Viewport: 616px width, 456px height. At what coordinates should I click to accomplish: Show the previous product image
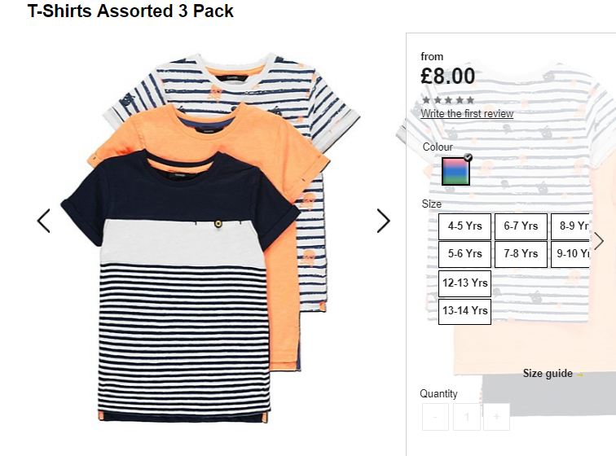pyautogui.click(x=44, y=221)
